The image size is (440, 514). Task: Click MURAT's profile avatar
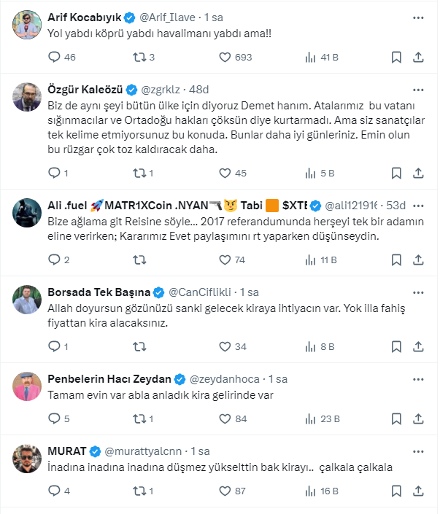tap(26, 458)
